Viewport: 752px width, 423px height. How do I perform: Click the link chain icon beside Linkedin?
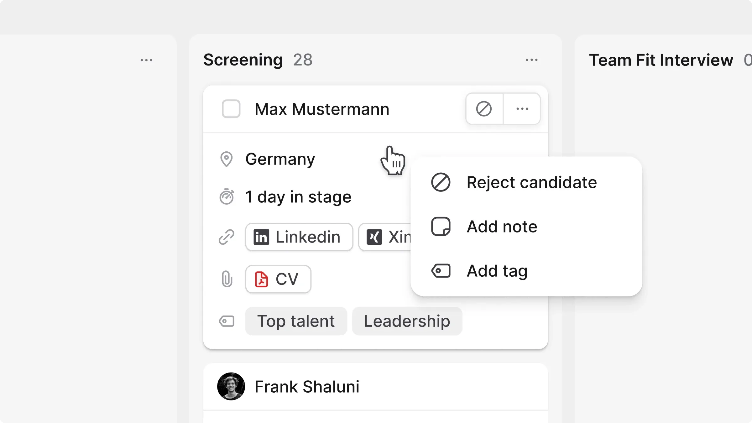coord(227,237)
